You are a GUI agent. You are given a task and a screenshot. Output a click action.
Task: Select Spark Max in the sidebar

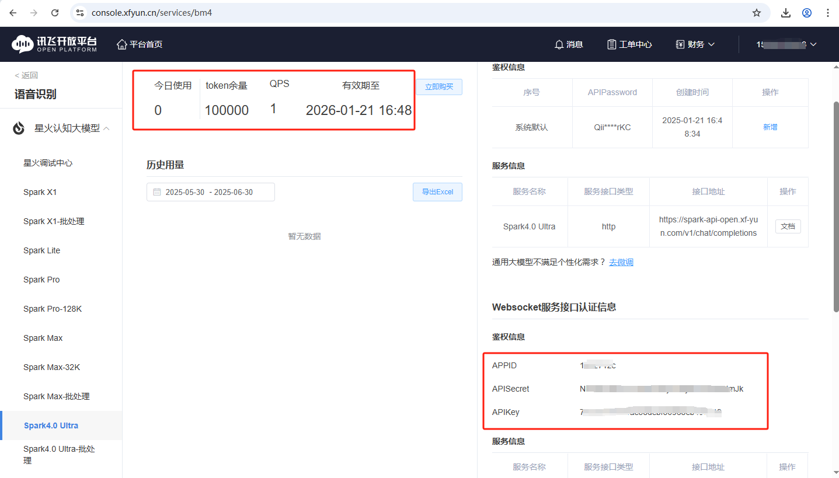tap(43, 338)
